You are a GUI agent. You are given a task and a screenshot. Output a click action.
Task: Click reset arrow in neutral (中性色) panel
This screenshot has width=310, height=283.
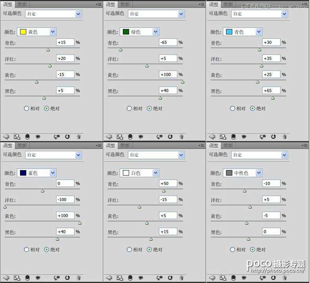tap(274, 278)
